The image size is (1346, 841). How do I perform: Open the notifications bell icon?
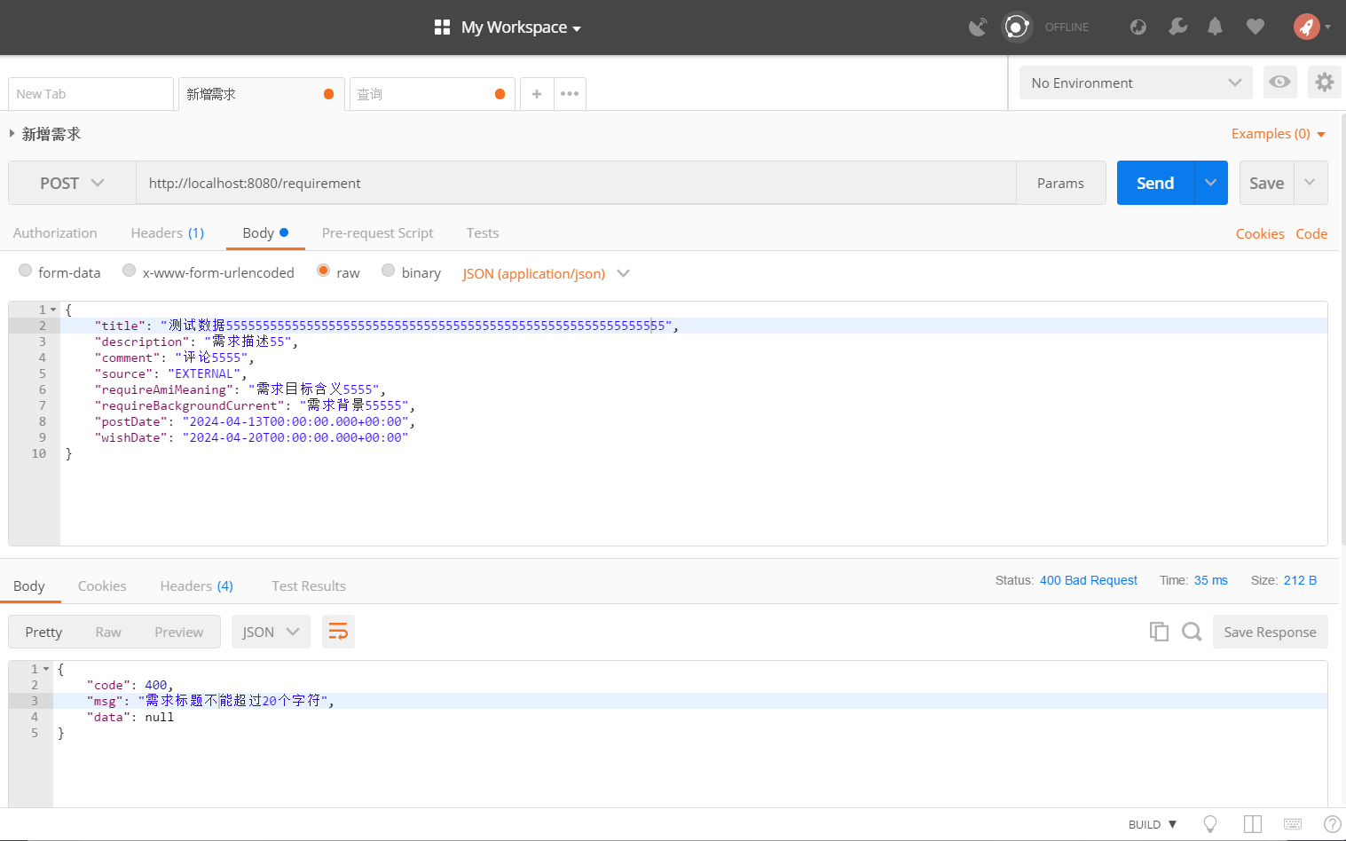point(1215,28)
